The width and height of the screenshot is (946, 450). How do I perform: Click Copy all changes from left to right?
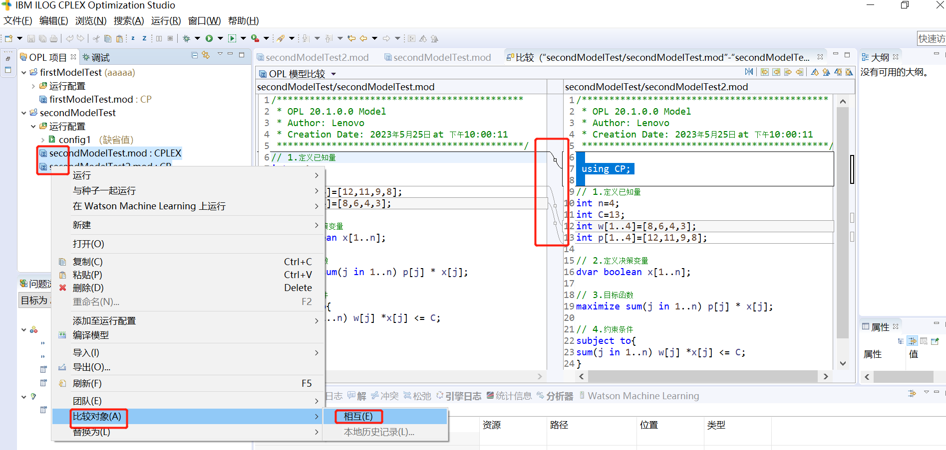click(x=765, y=72)
